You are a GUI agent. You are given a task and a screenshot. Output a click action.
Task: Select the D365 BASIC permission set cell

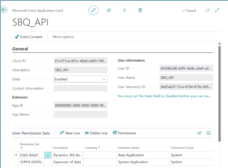[31, 155]
